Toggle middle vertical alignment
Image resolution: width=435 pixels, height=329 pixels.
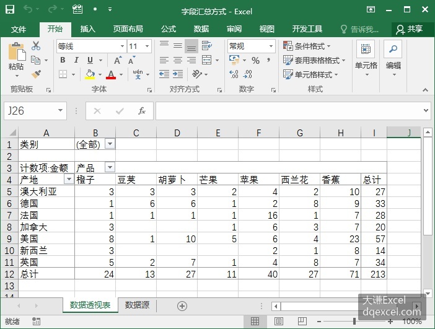pos(178,46)
